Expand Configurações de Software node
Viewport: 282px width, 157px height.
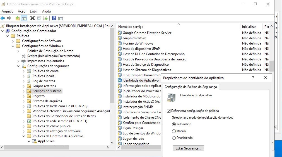click(x=13, y=41)
